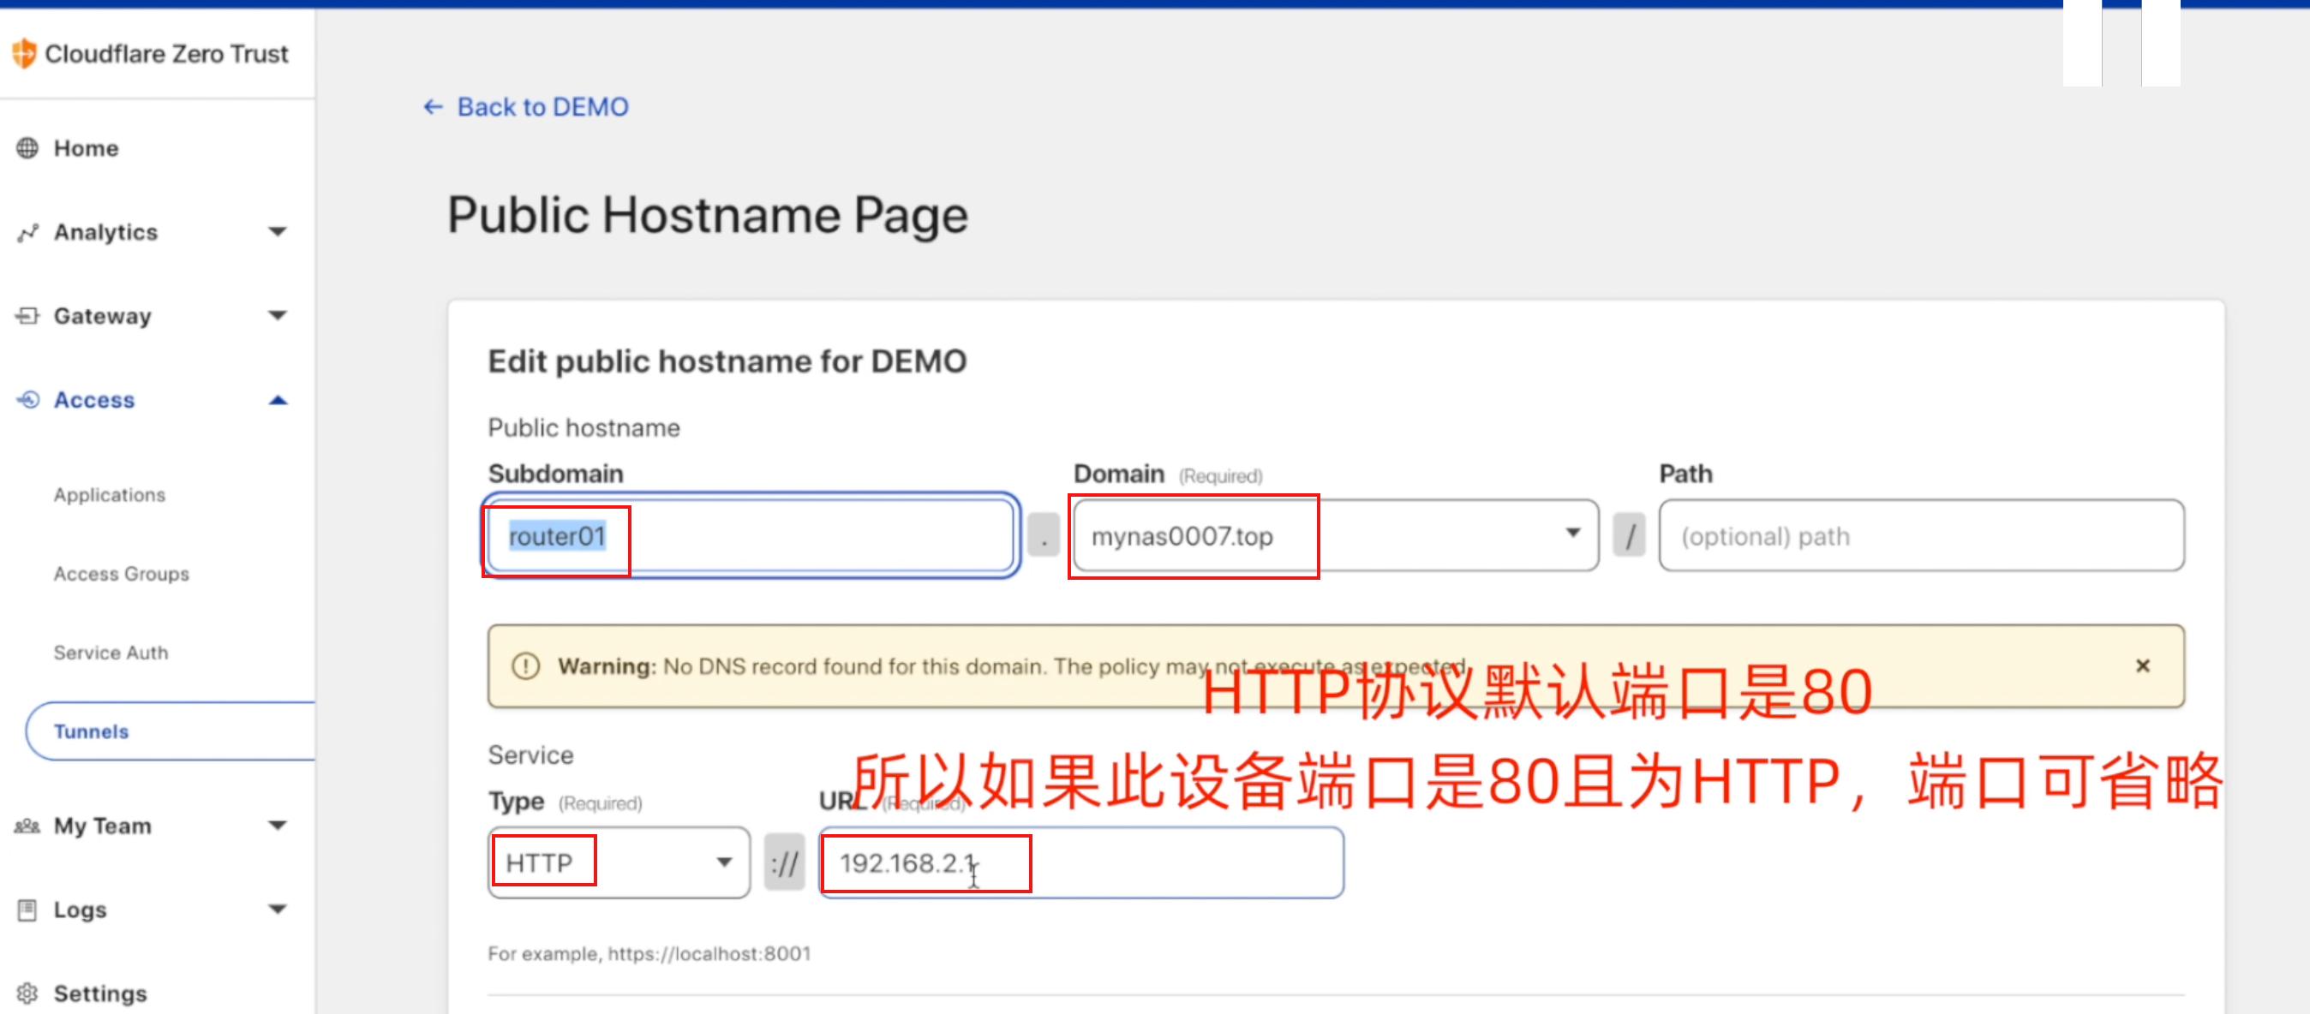
Task: Collapse the Access menu section
Action: pyautogui.click(x=278, y=399)
